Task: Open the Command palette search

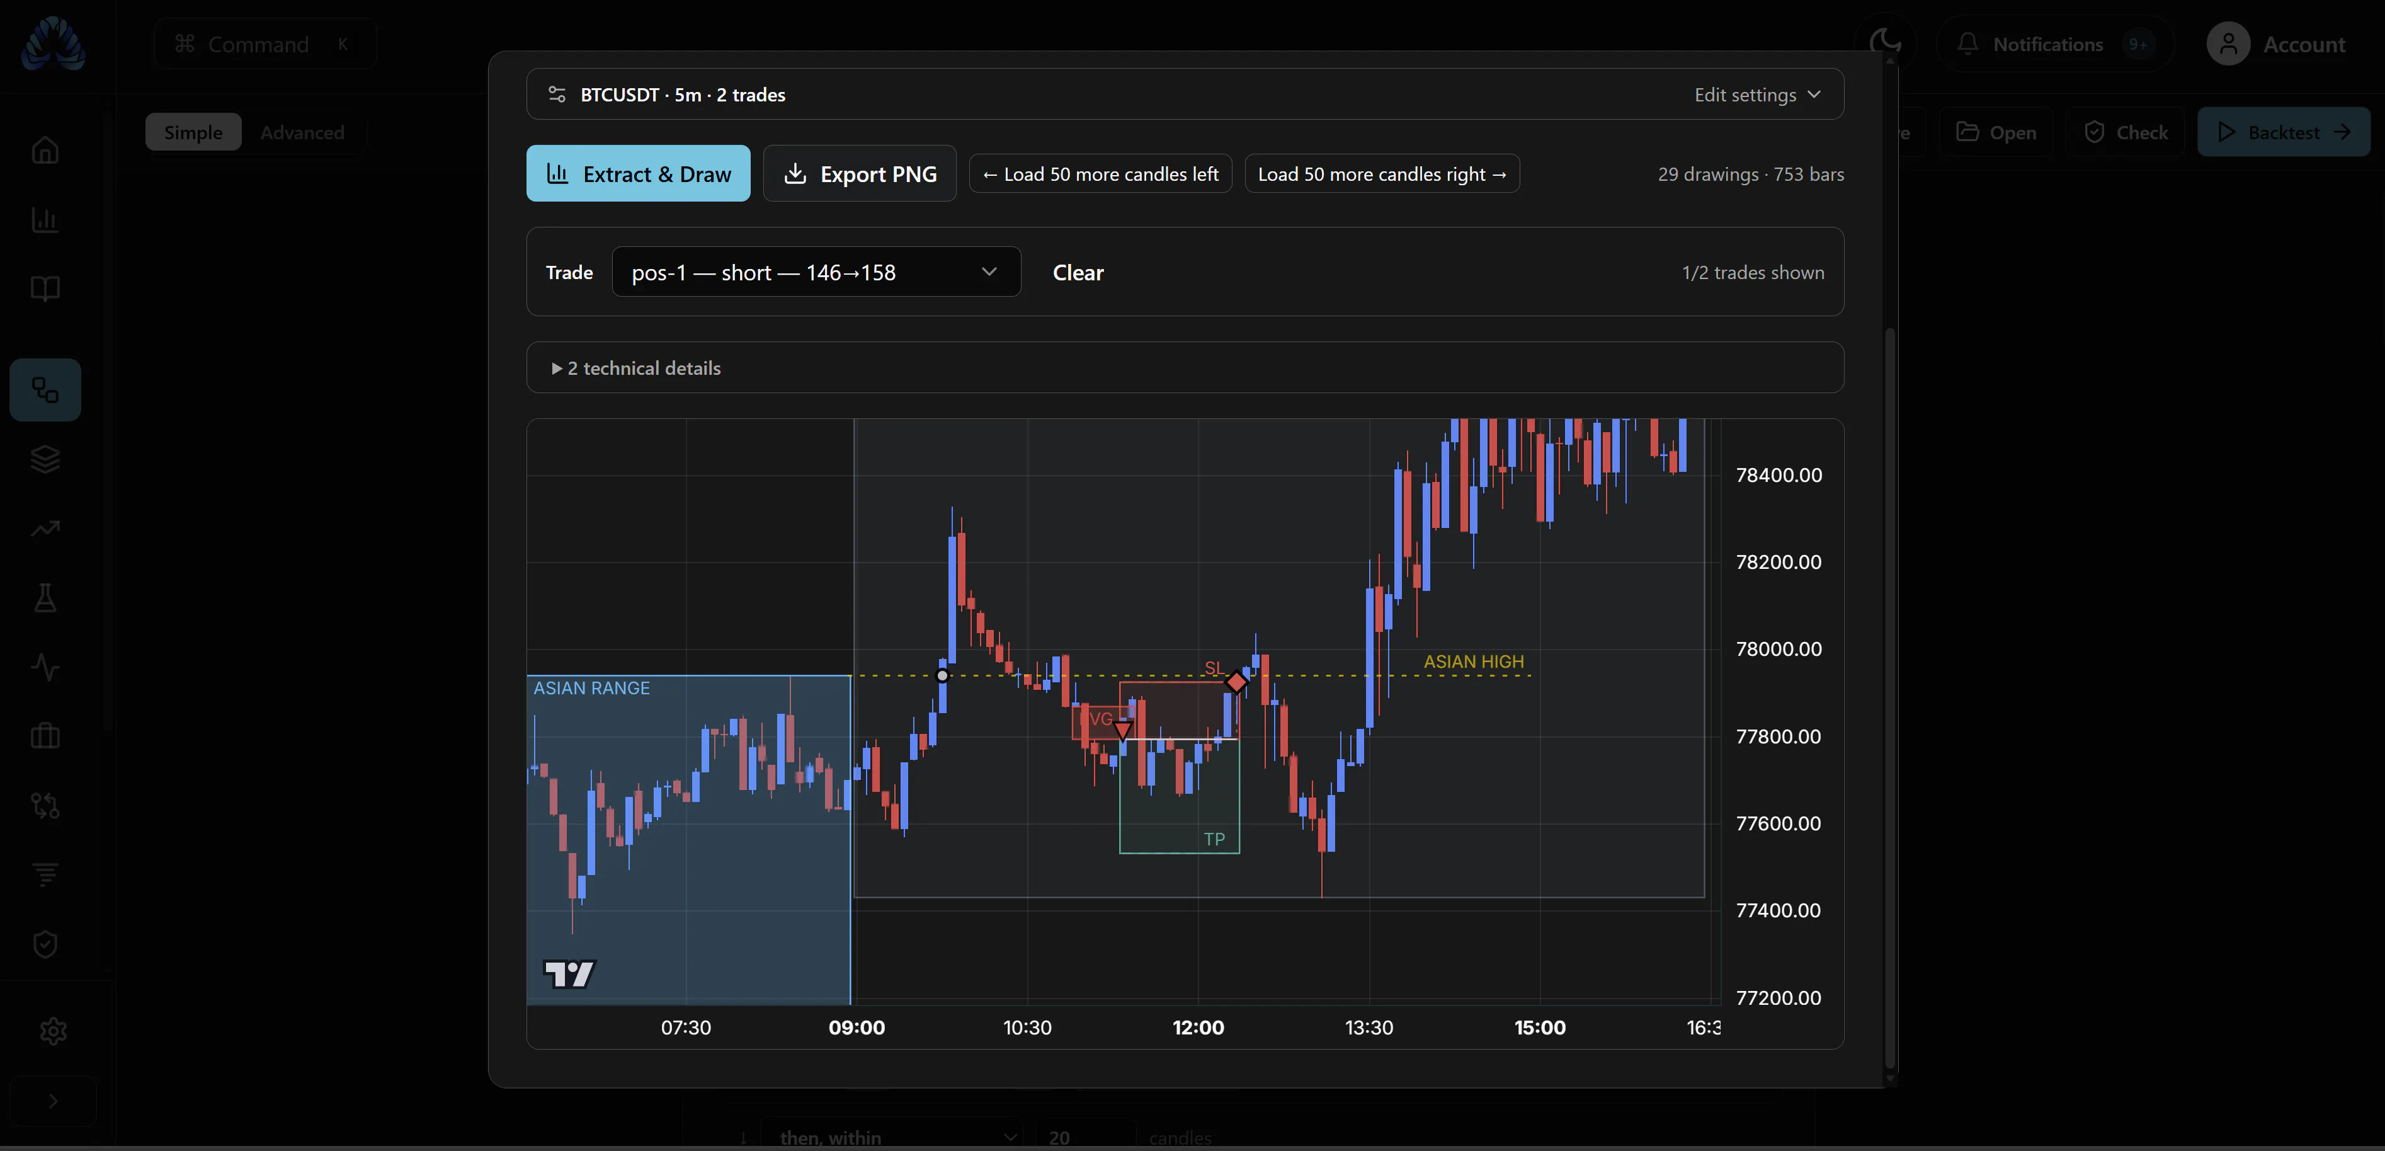Action: [265, 43]
